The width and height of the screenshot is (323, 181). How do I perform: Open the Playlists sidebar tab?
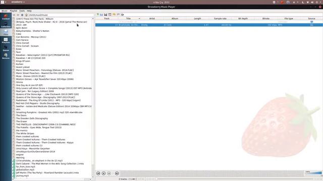click(6, 40)
